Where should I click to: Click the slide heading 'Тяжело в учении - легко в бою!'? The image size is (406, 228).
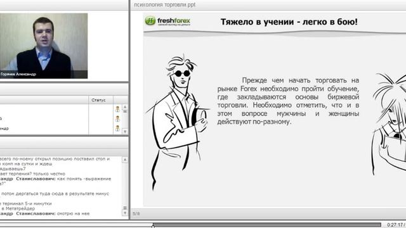pos(289,22)
